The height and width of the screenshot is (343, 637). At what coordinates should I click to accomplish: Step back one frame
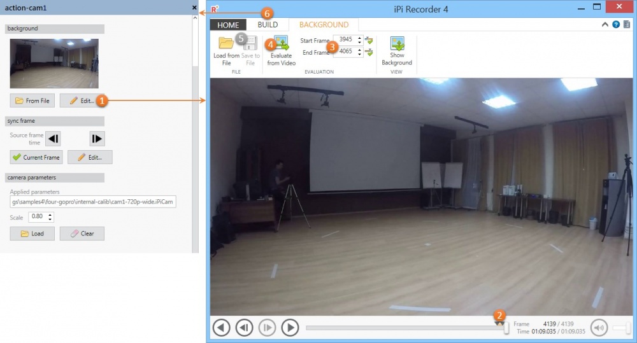(x=244, y=327)
